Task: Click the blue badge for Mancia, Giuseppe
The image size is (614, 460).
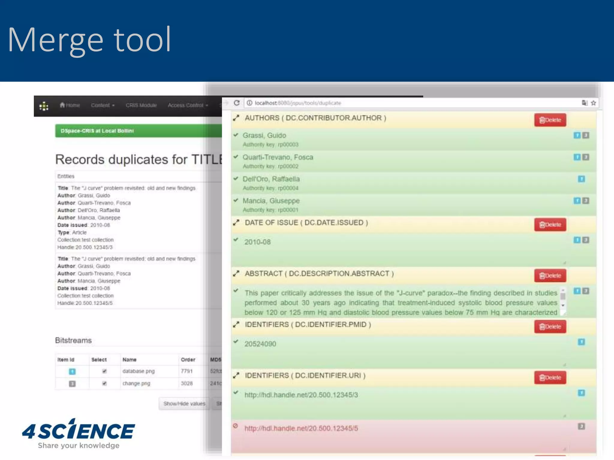Action: (x=577, y=201)
